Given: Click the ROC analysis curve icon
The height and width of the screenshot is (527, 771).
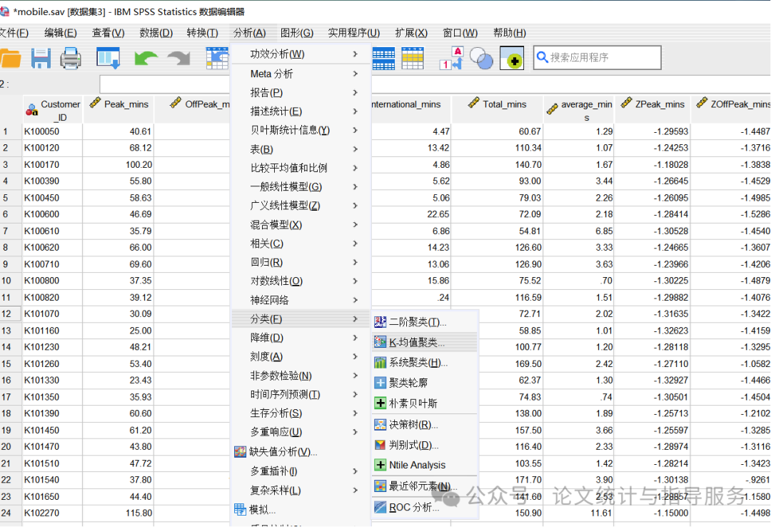Looking at the screenshot, I should coord(380,507).
